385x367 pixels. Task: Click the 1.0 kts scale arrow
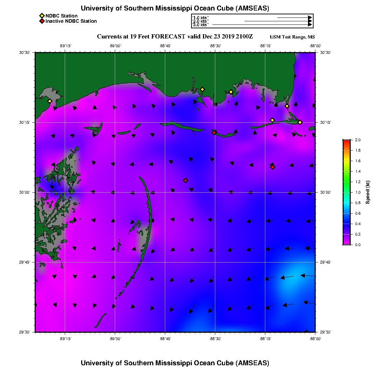(x=294, y=17)
